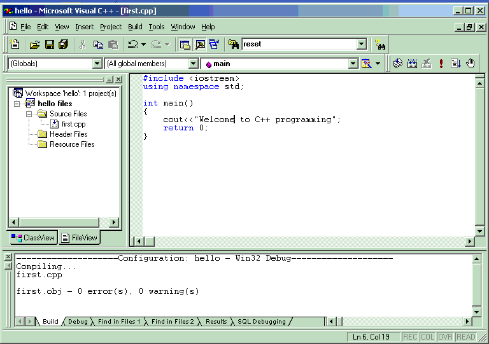
Task: Toggle the Workspace window icon
Action: (x=185, y=45)
